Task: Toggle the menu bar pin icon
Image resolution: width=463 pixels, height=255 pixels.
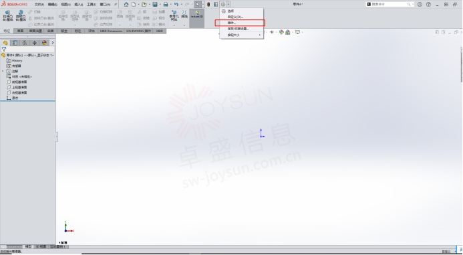Action: [x=116, y=5]
